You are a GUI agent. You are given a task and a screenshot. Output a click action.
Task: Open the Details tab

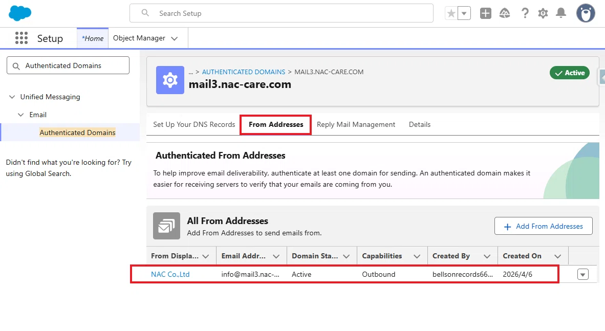(420, 124)
